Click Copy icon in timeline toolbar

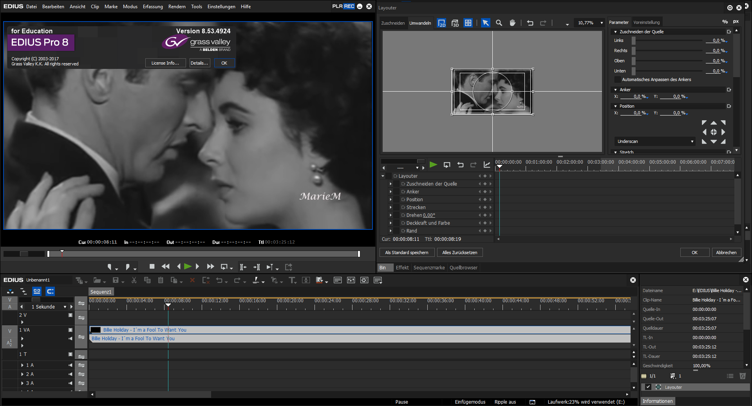(147, 280)
